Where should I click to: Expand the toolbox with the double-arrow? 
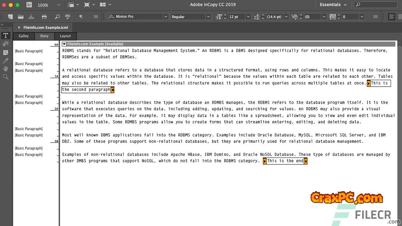(2, 24)
